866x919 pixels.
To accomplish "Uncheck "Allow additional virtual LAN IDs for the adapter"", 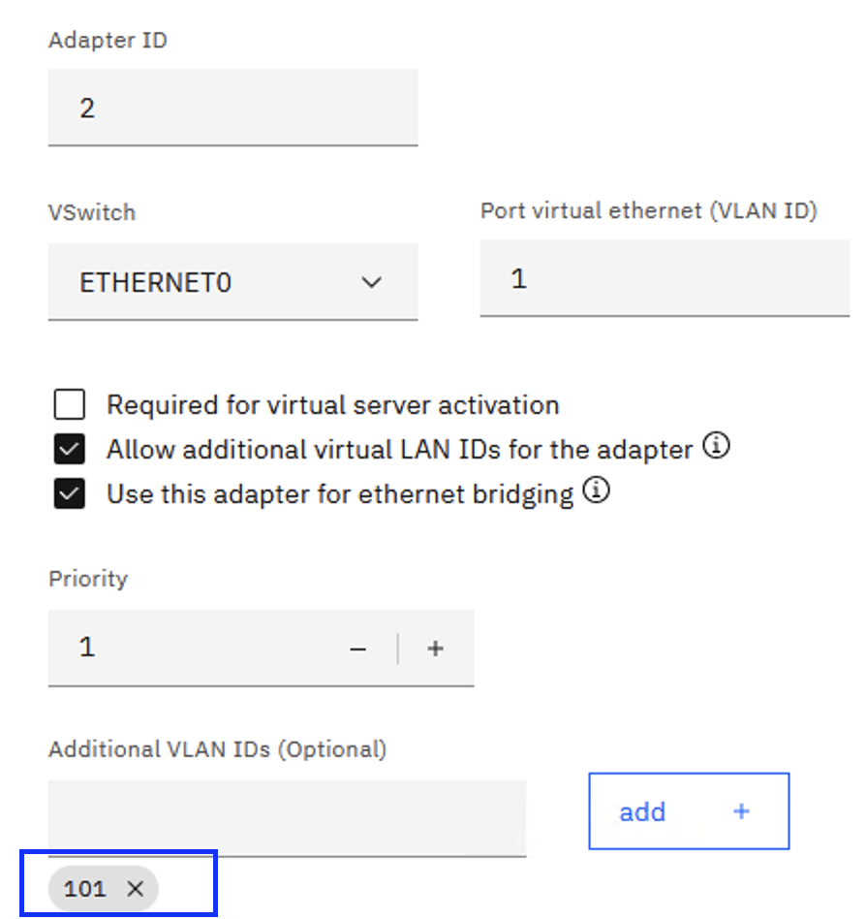I will tap(69, 448).
